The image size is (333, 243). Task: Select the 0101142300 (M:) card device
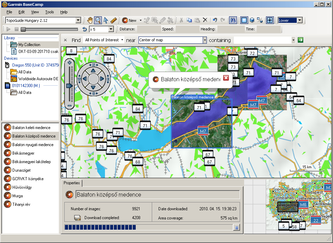click(26, 86)
